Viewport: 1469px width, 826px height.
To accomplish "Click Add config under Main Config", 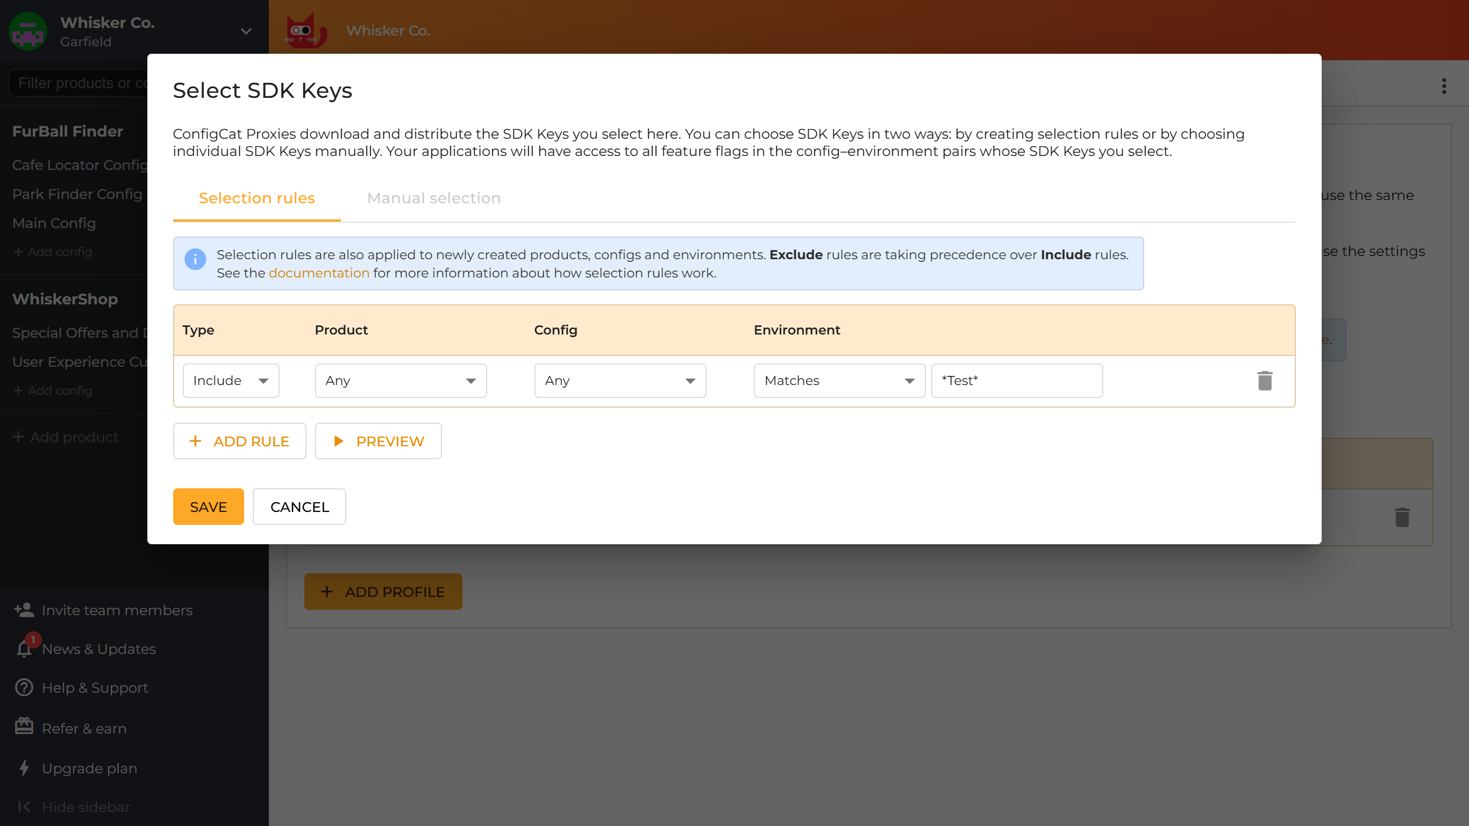I will click(x=53, y=252).
